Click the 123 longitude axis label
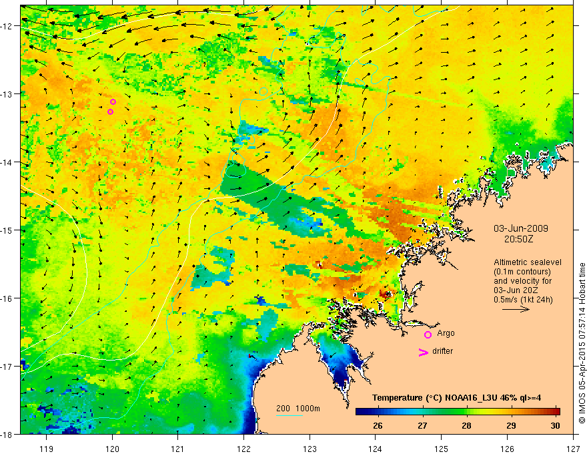This screenshot has height=454, width=587. tap(310, 449)
